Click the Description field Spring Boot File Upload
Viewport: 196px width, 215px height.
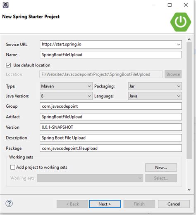(111, 138)
